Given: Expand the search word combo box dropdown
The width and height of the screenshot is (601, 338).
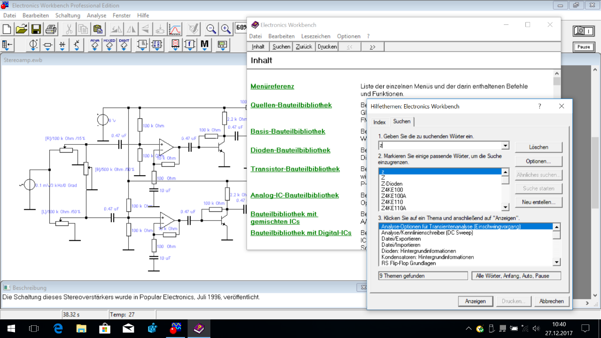Looking at the screenshot, I should pos(505,146).
